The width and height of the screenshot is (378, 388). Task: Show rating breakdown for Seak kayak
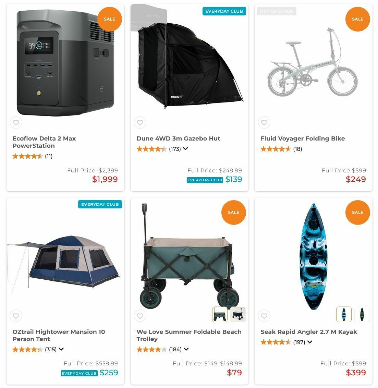pyautogui.click(x=310, y=342)
